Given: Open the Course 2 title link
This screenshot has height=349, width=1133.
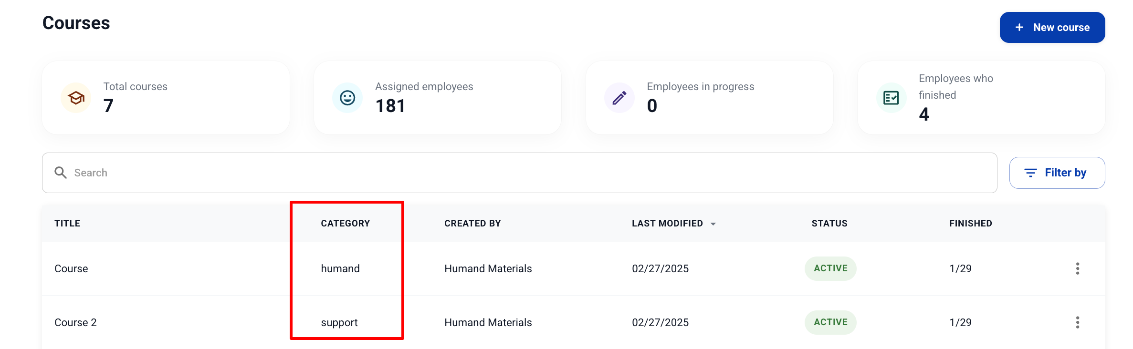Looking at the screenshot, I should tap(75, 322).
